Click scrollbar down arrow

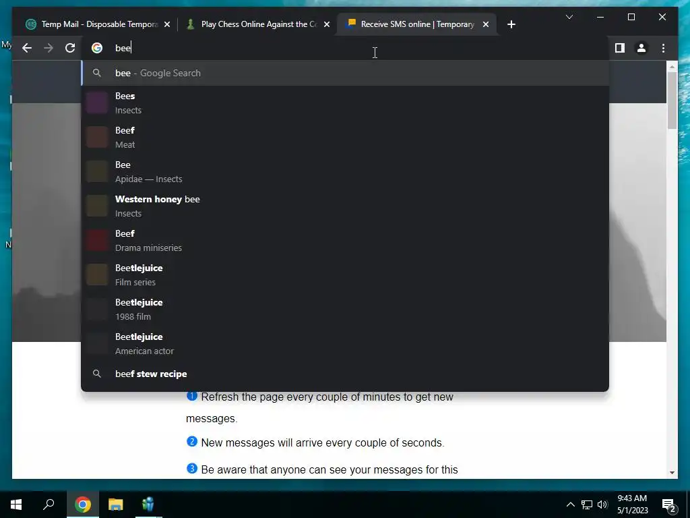pos(672,473)
